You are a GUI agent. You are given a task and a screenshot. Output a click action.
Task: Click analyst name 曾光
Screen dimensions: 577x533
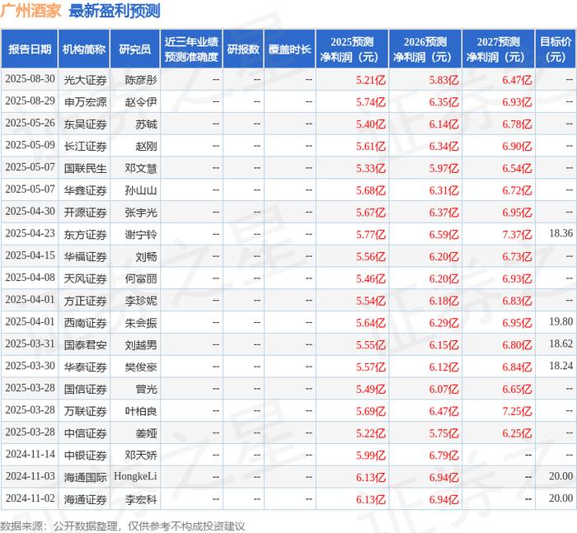pyautogui.click(x=147, y=389)
